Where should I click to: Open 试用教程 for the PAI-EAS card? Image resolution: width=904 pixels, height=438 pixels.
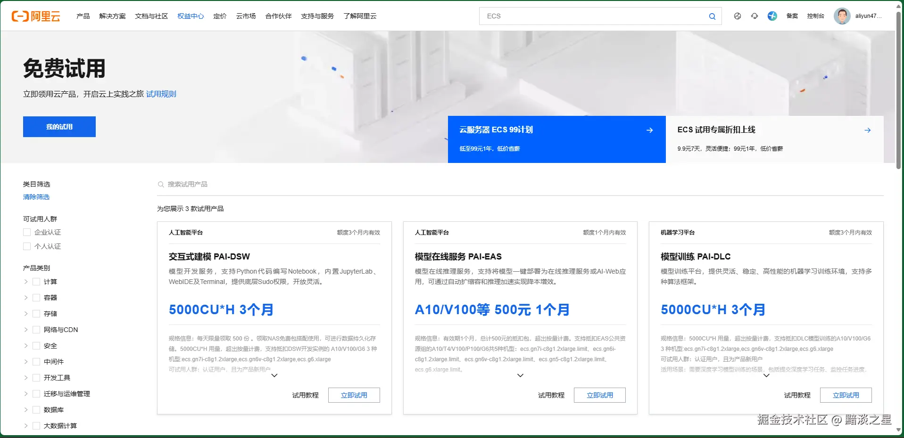(x=551, y=395)
